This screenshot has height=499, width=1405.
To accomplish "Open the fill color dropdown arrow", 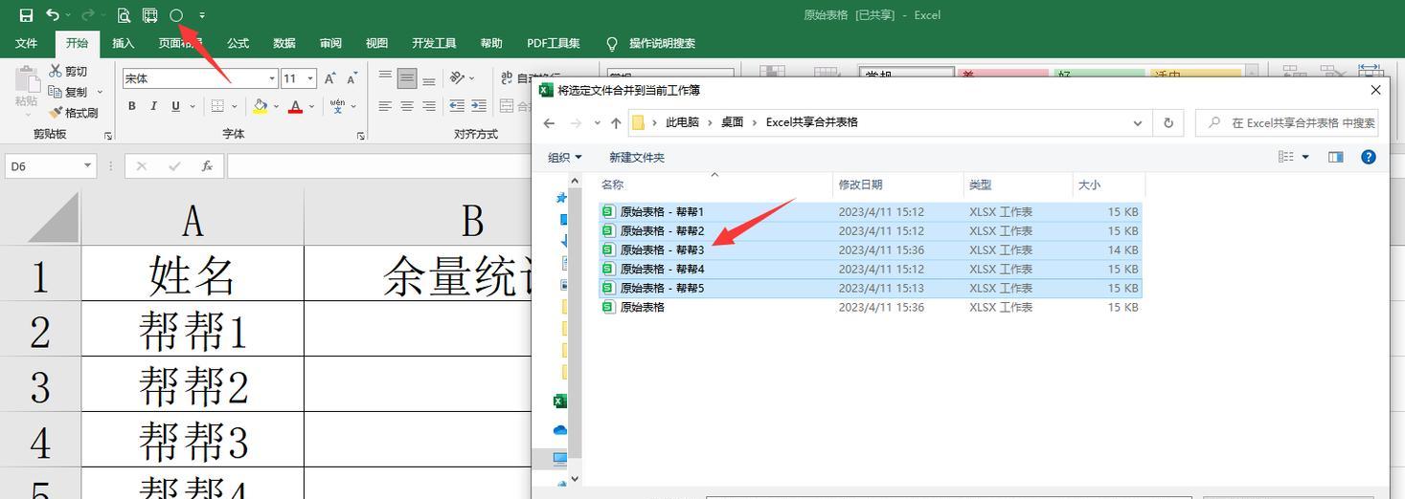I will (x=276, y=106).
